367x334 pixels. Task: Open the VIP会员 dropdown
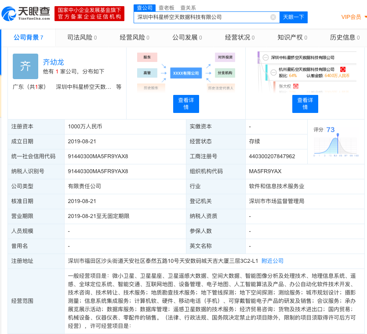click(353, 17)
